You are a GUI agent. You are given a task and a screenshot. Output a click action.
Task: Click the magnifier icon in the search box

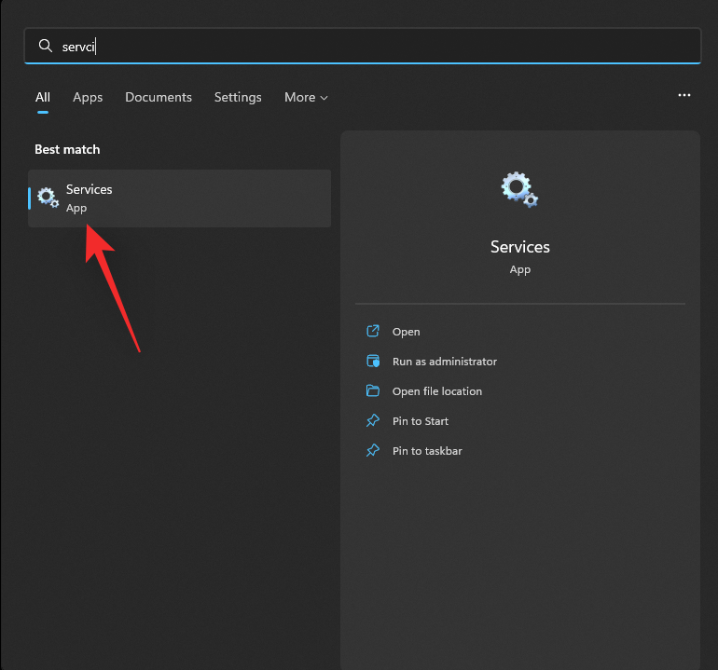pyautogui.click(x=45, y=46)
